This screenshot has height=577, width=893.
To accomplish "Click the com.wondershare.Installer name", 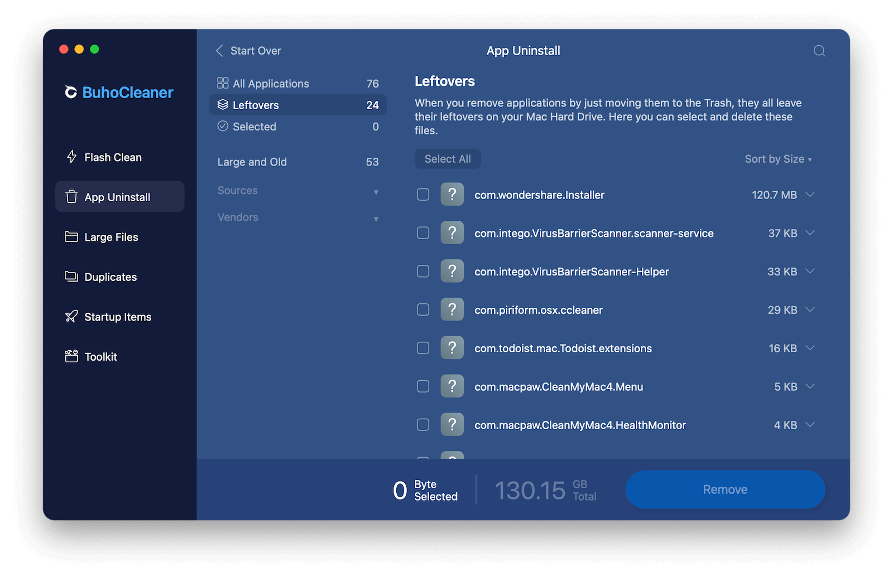I will pyautogui.click(x=539, y=195).
